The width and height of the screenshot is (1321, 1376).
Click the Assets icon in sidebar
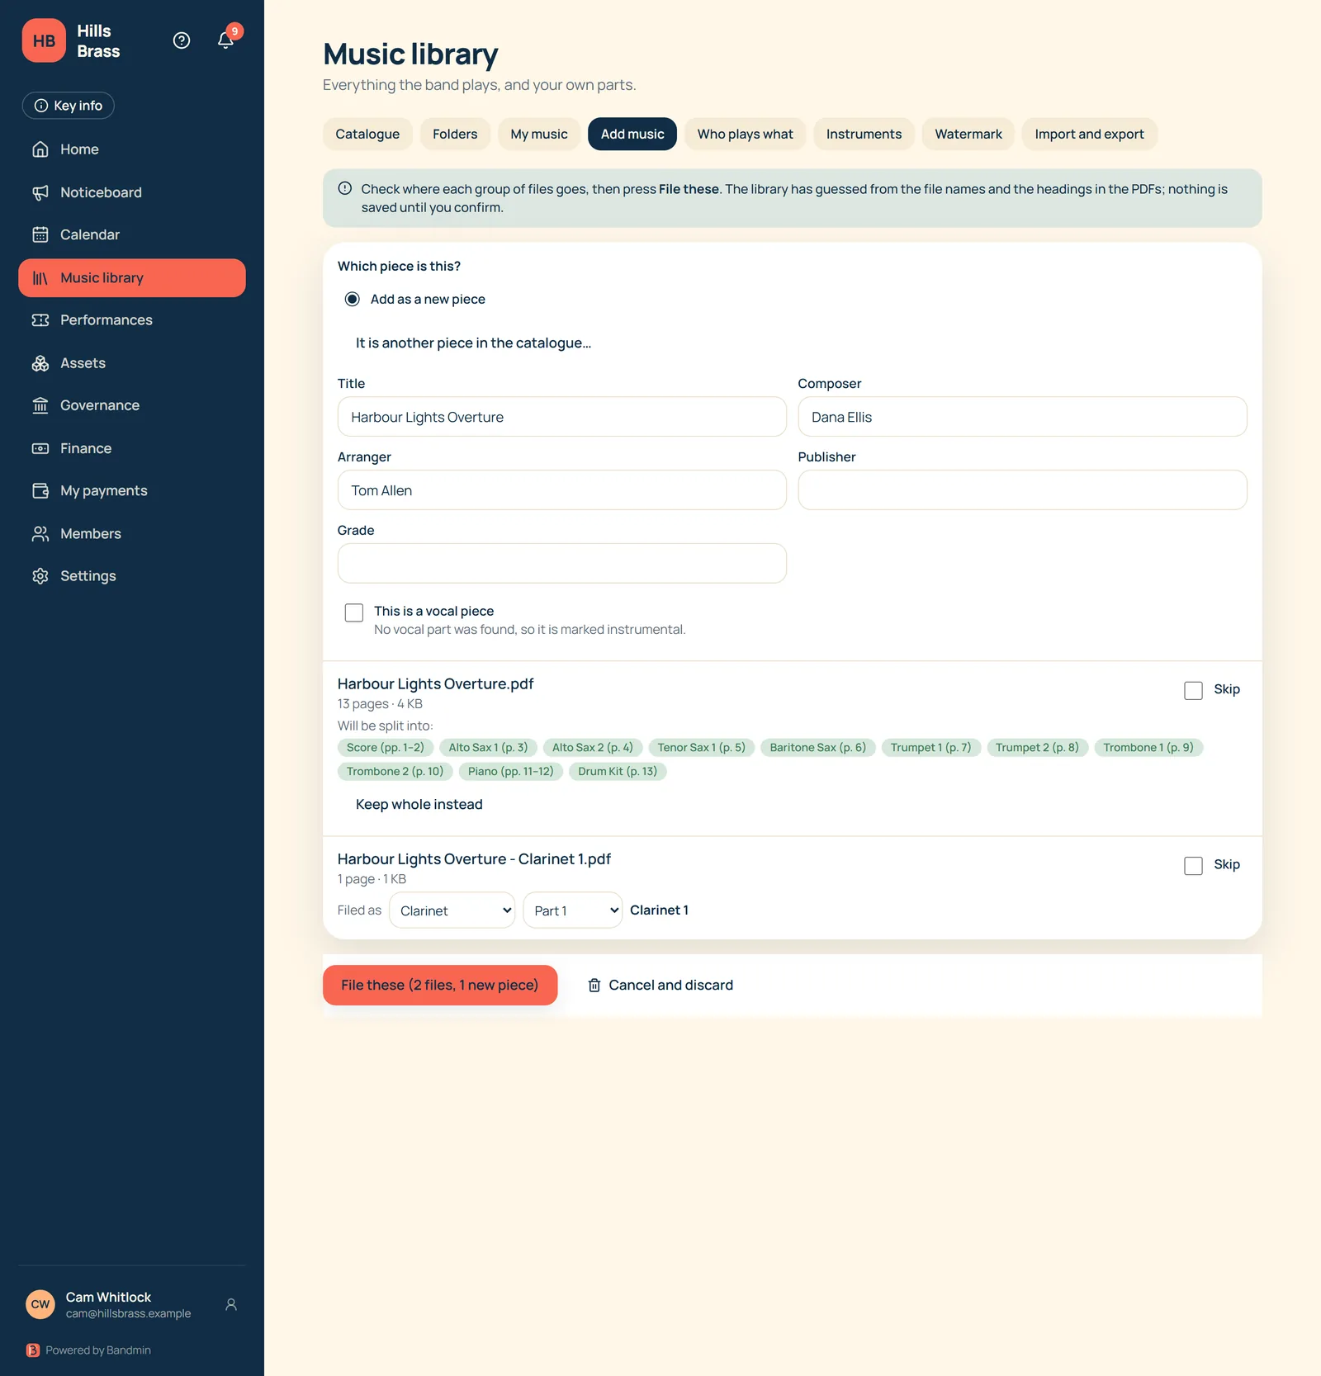point(40,363)
